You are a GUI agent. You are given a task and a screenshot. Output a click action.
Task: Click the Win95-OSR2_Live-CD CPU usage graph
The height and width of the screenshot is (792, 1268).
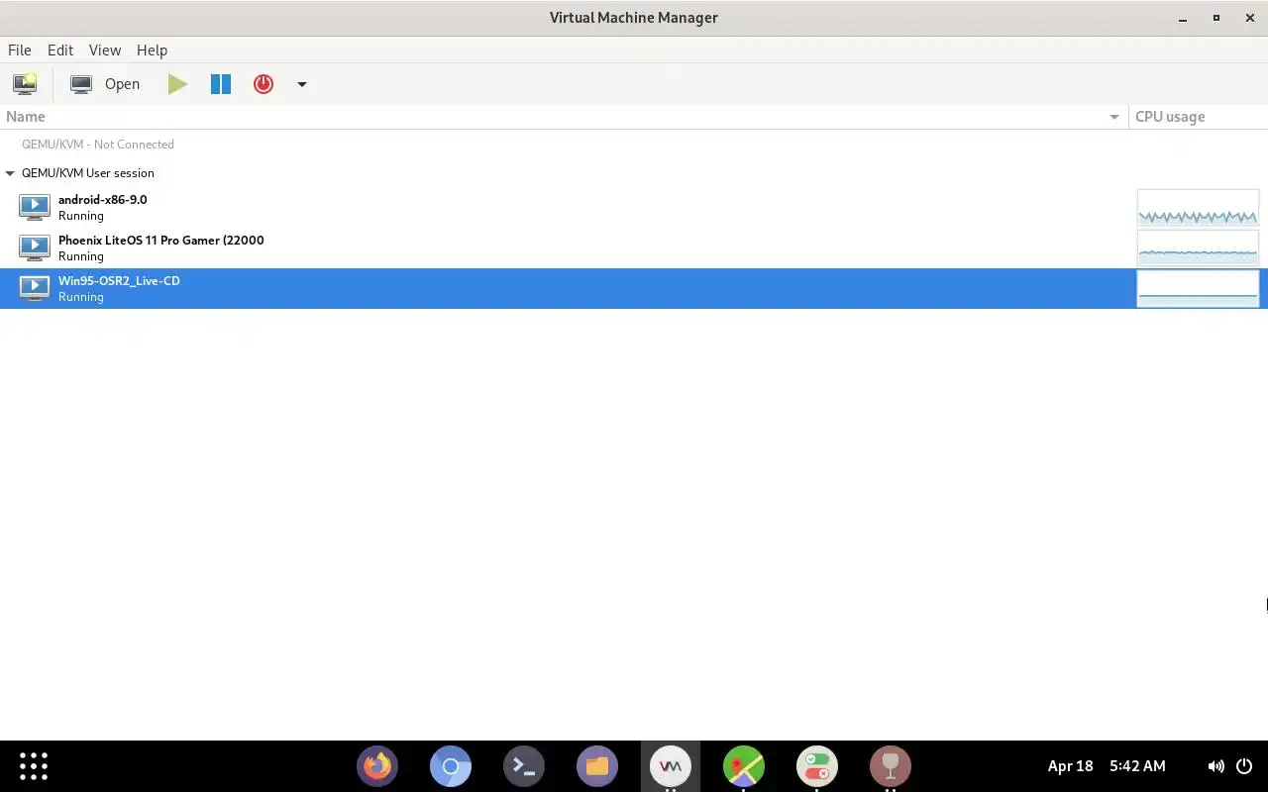(1198, 288)
